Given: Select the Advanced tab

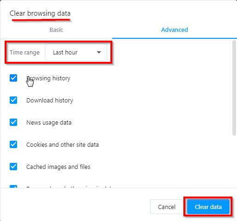Looking at the screenshot, I should (x=175, y=30).
